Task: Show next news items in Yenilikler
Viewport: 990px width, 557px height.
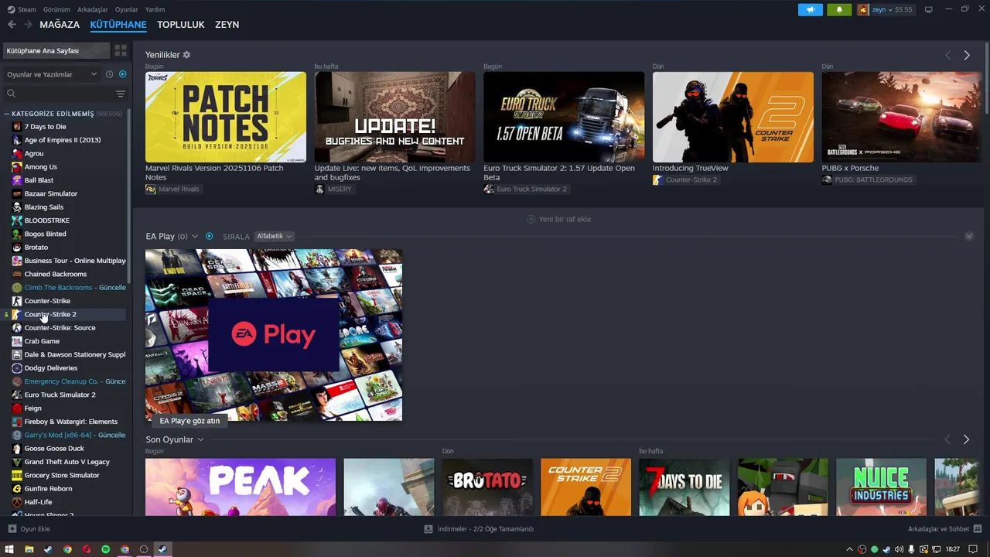Action: pyautogui.click(x=966, y=55)
